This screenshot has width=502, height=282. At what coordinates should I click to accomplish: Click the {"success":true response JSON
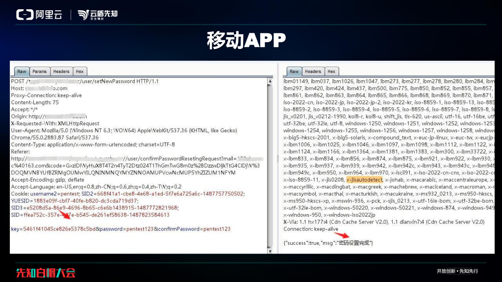328,243
